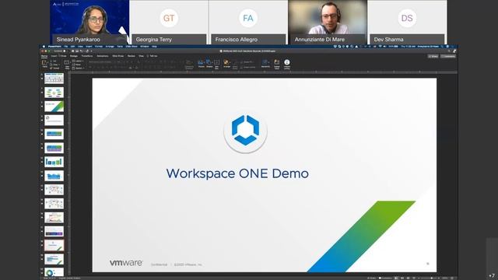498x280 pixels.
Task: Expand the Copy dropdown arrow
Action: tap(59, 65)
